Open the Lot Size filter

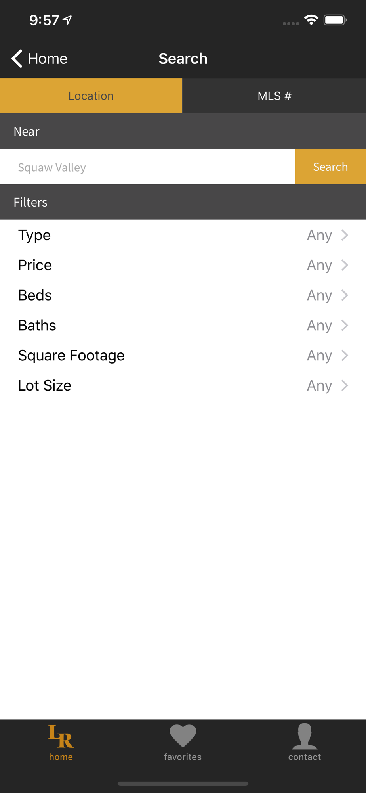[183, 386]
